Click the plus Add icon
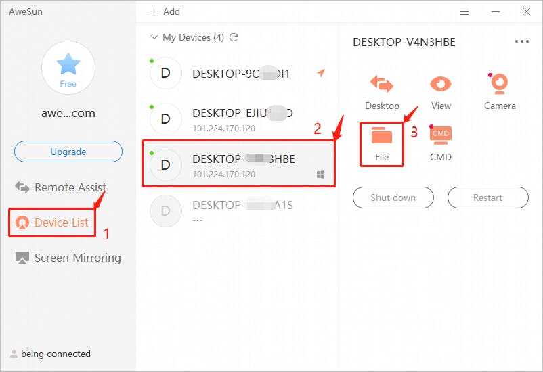 [154, 11]
